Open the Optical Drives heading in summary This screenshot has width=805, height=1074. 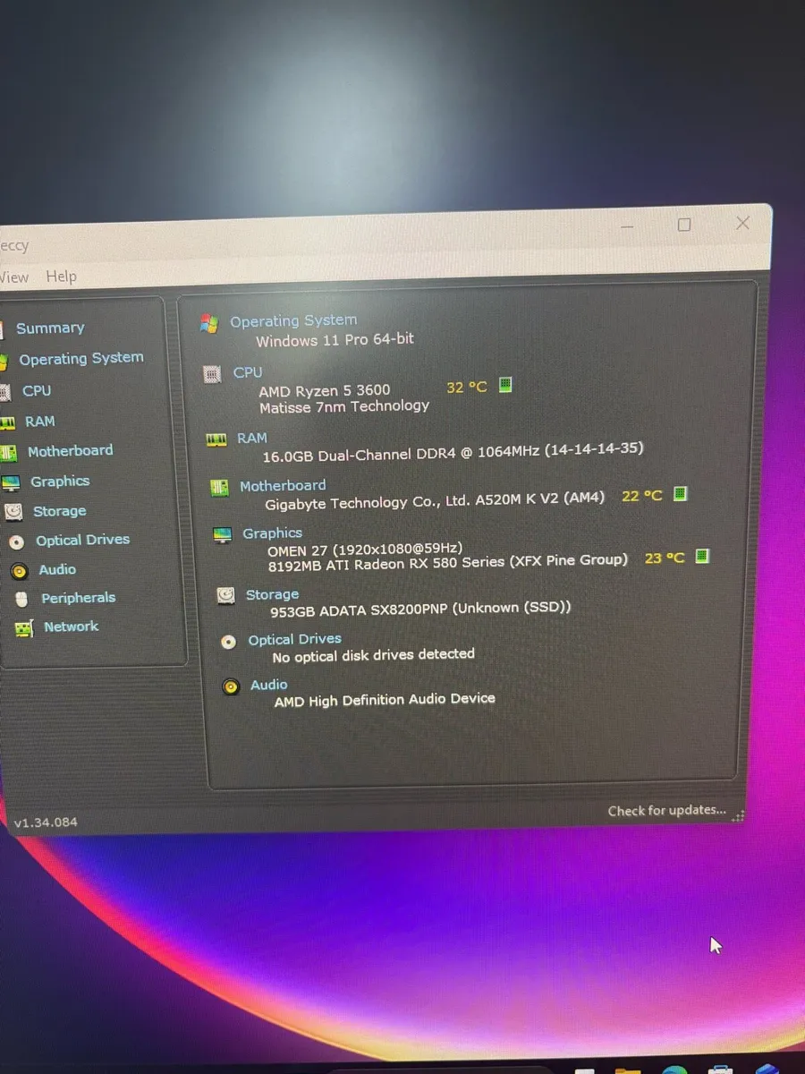(295, 640)
